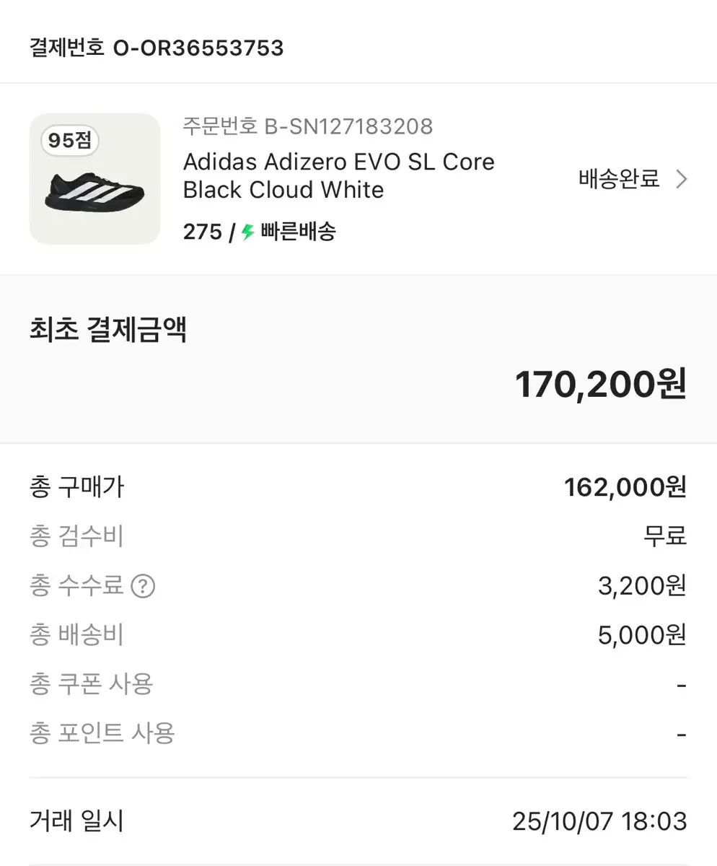Image resolution: width=717 pixels, height=866 pixels.
Task: Tap the 162,000원 purchase price value
Action: click(x=625, y=487)
